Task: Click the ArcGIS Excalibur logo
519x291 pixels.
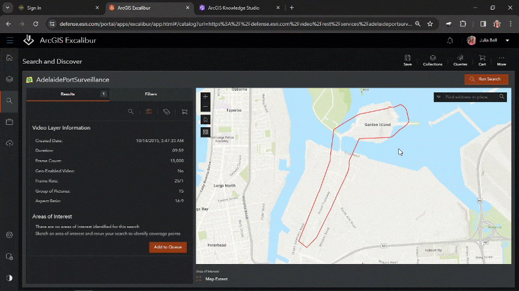Action: (29, 40)
